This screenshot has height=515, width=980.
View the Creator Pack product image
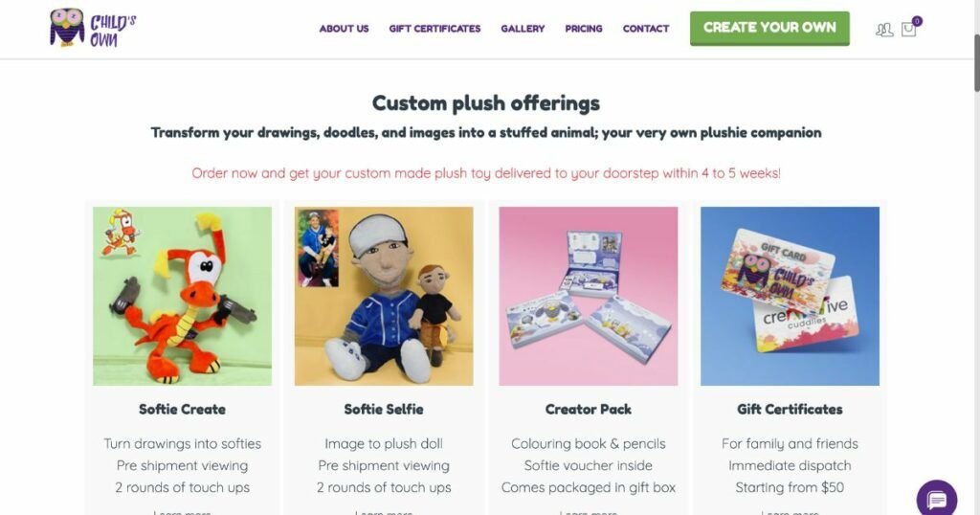click(589, 296)
